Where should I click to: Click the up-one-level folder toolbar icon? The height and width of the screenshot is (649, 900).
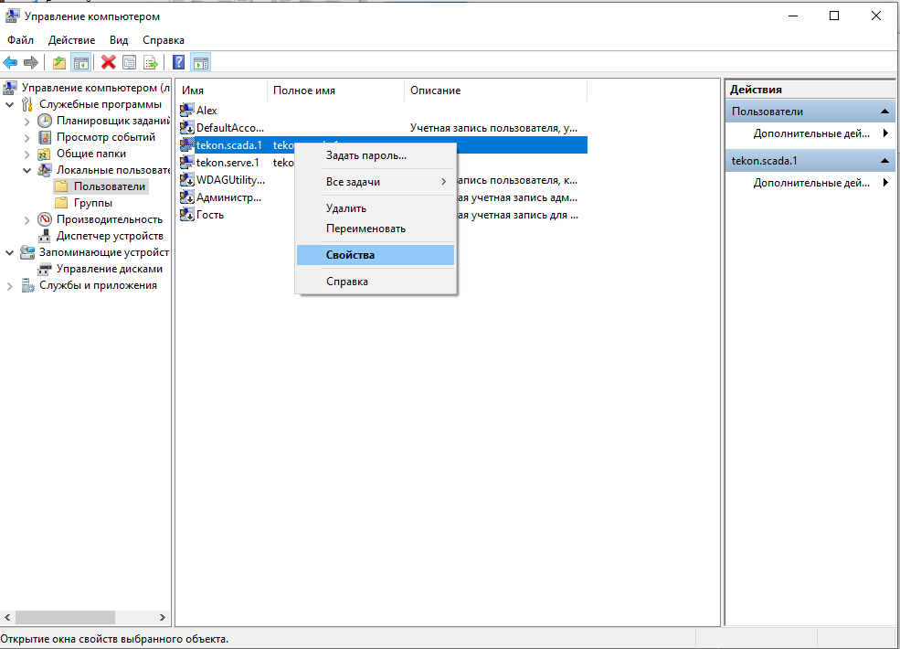59,62
